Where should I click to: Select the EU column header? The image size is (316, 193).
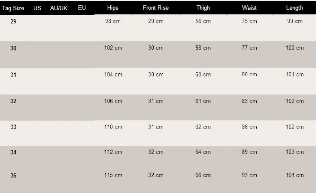(x=82, y=8)
